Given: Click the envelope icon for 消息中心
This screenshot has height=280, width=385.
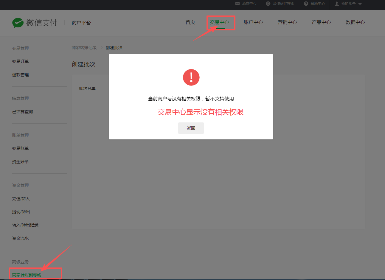Looking at the screenshot, I should (x=237, y=4).
